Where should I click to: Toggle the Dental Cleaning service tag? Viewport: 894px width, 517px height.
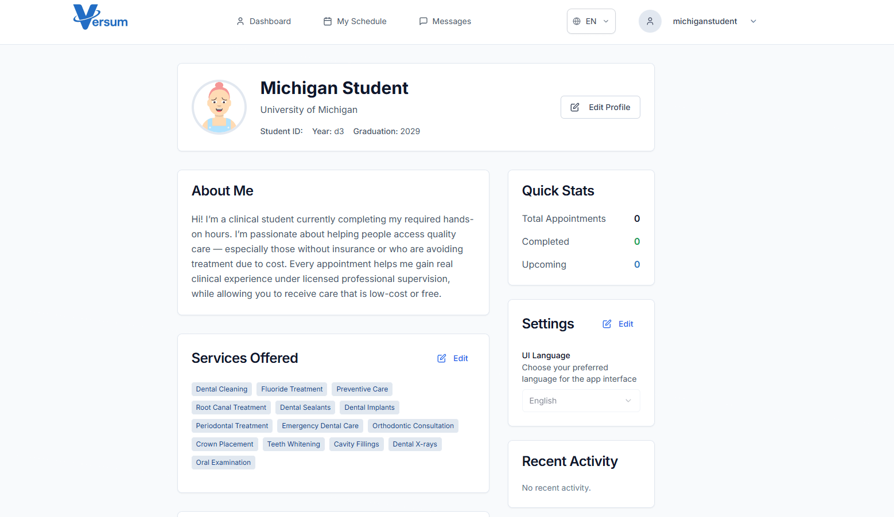click(x=221, y=389)
